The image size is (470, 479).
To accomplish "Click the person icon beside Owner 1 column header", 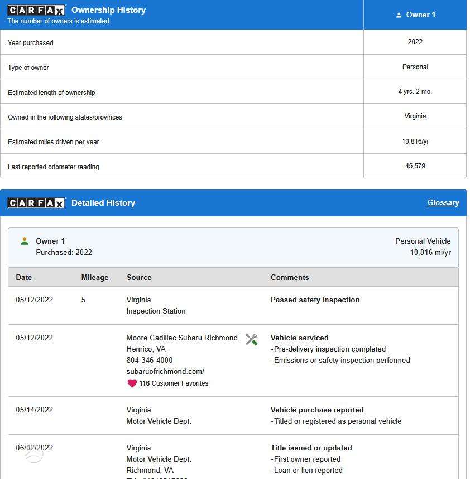I will tap(399, 15).
